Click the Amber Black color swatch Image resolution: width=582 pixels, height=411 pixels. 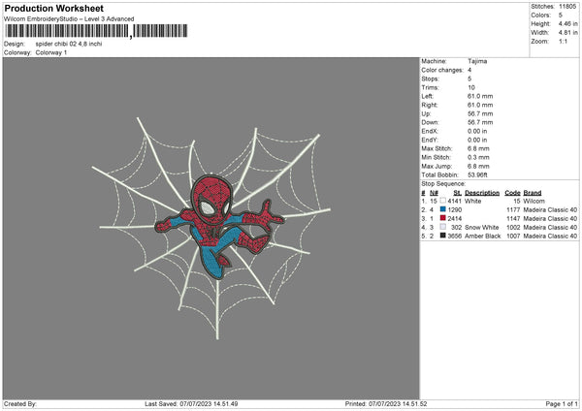coord(443,236)
